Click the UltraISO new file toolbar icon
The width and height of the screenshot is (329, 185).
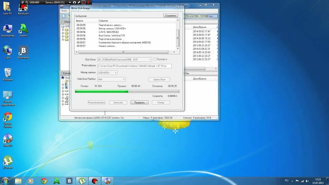(x=64, y=16)
